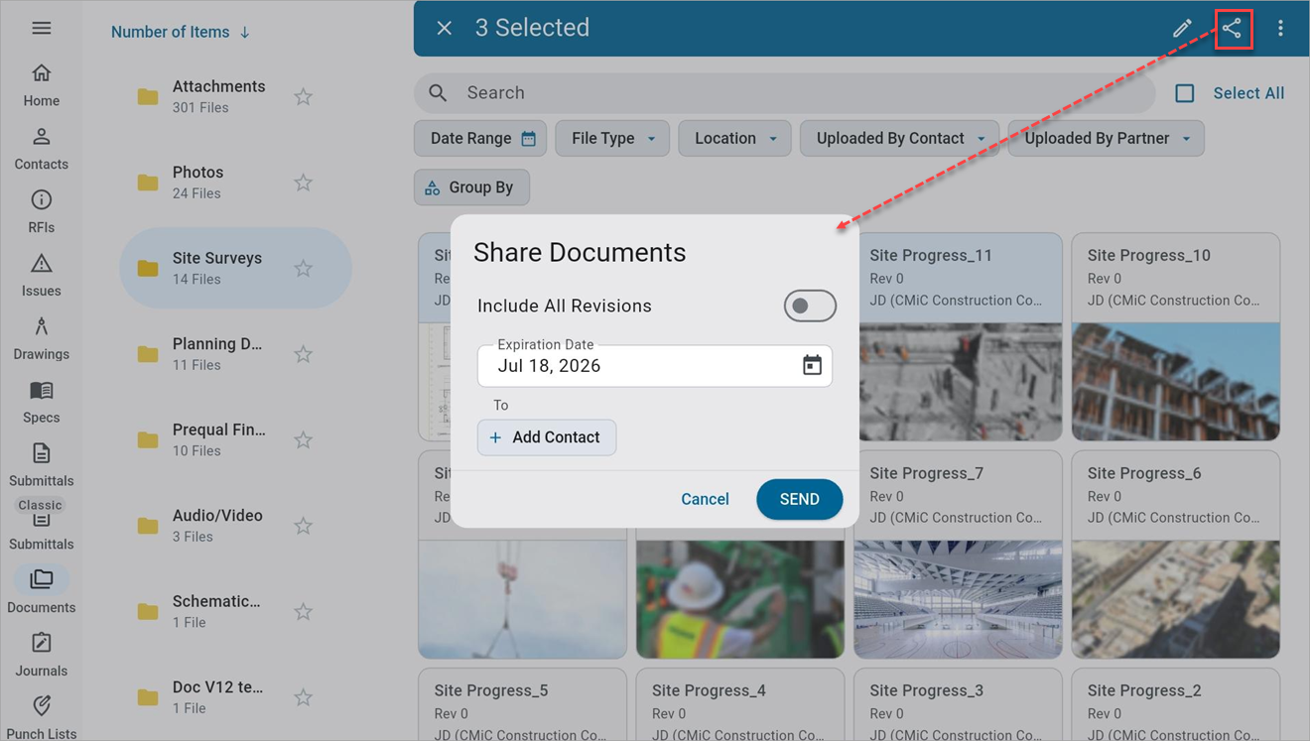1310x741 pixels.
Task: Click the share icon in header
Action: pos(1232,28)
